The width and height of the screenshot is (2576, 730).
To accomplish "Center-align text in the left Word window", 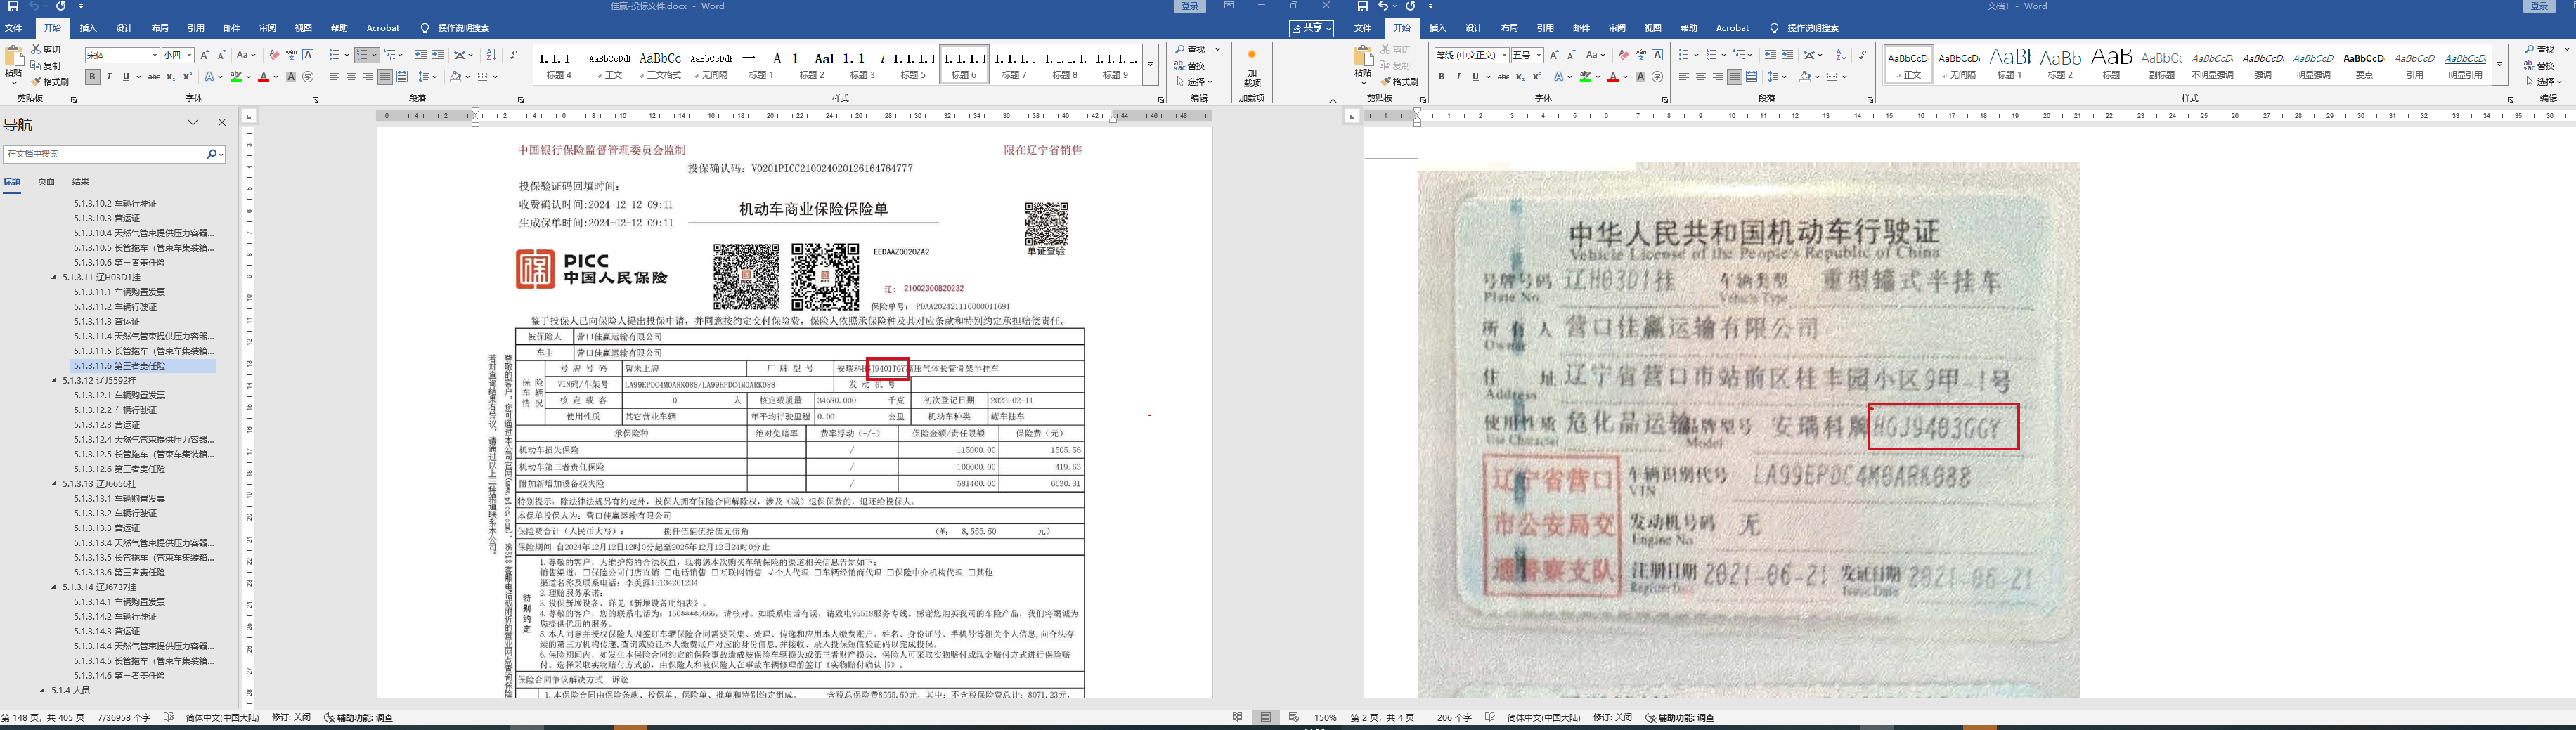I will pyautogui.click(x=351, y=77).
